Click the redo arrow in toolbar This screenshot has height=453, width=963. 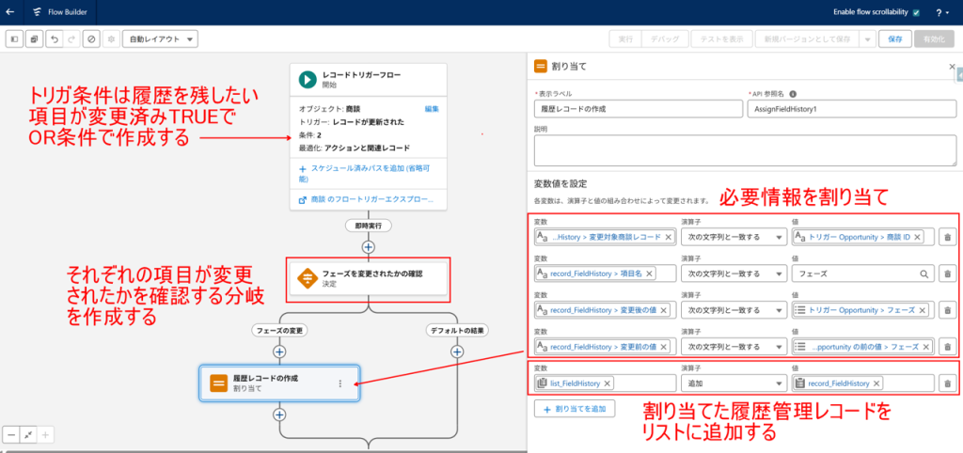click(71, 39)
